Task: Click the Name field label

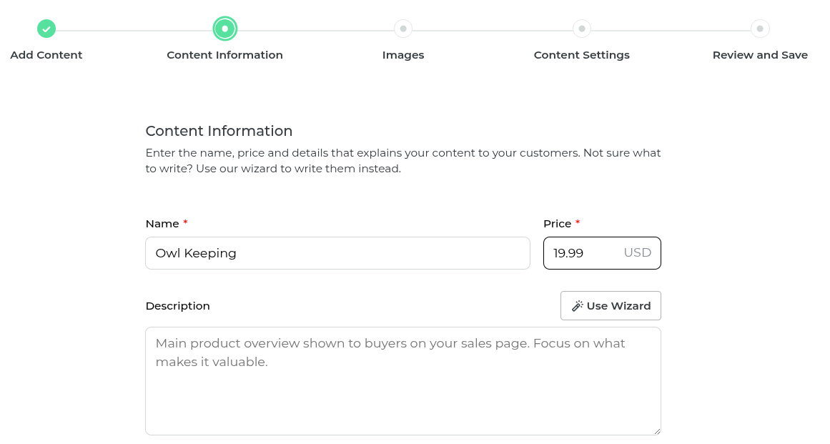Action: pos(162,224)
